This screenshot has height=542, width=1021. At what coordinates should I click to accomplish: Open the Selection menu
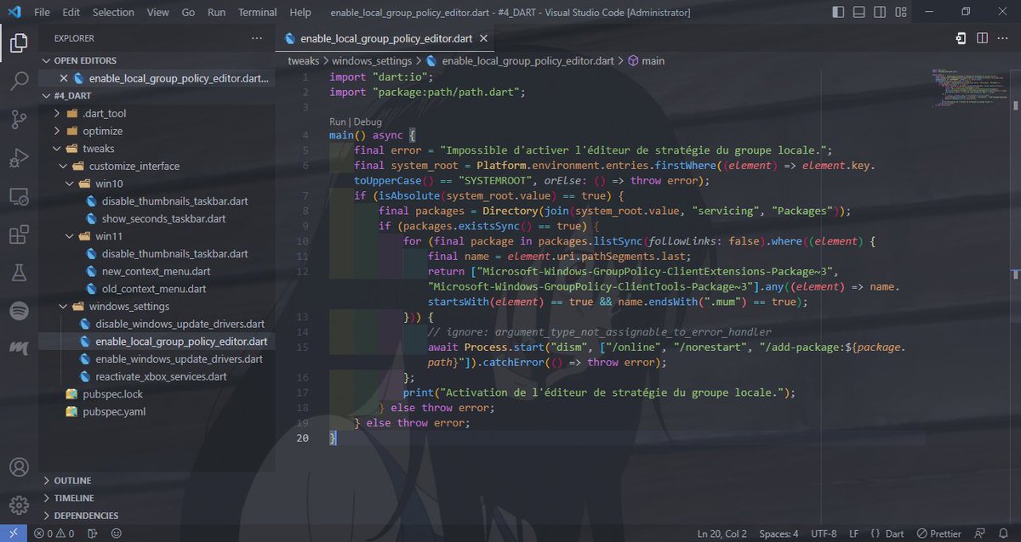[x=113, y=13]
